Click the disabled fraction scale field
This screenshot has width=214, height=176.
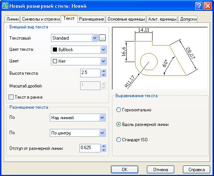click(x=90, y=86)
